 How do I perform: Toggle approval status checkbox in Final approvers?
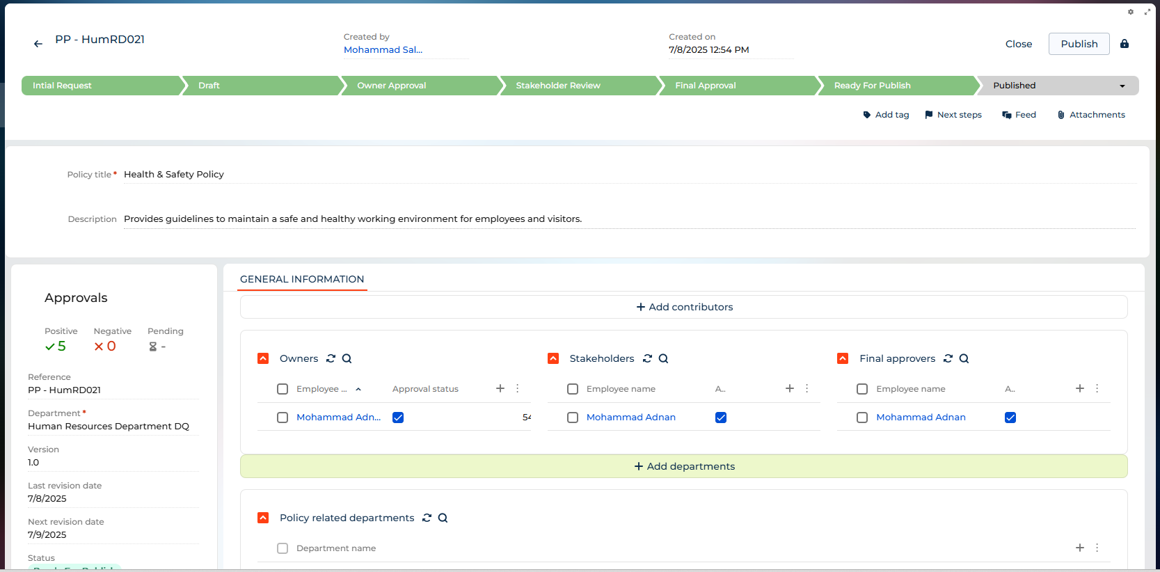[1010, 418]
